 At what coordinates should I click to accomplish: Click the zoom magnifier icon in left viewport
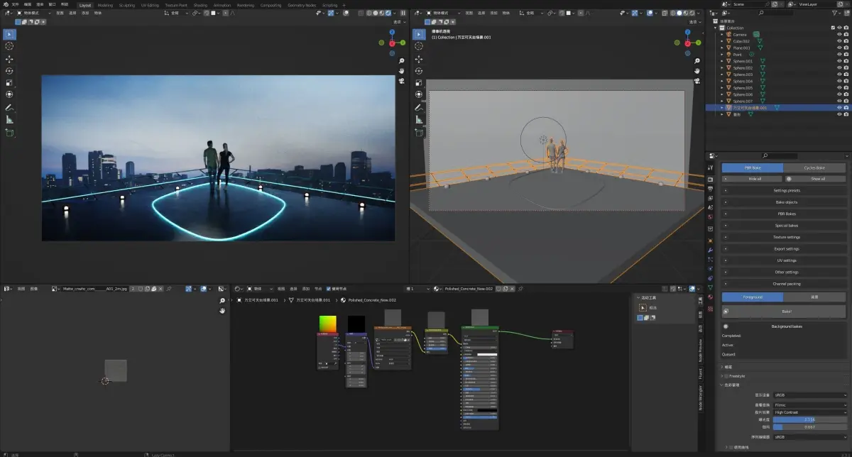(402, 61)
